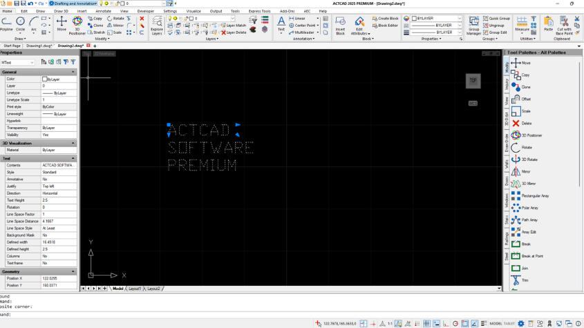Toggle MODEL space in status bar
The width and height of the screenshot is (584, 328).
click(496, 324)
